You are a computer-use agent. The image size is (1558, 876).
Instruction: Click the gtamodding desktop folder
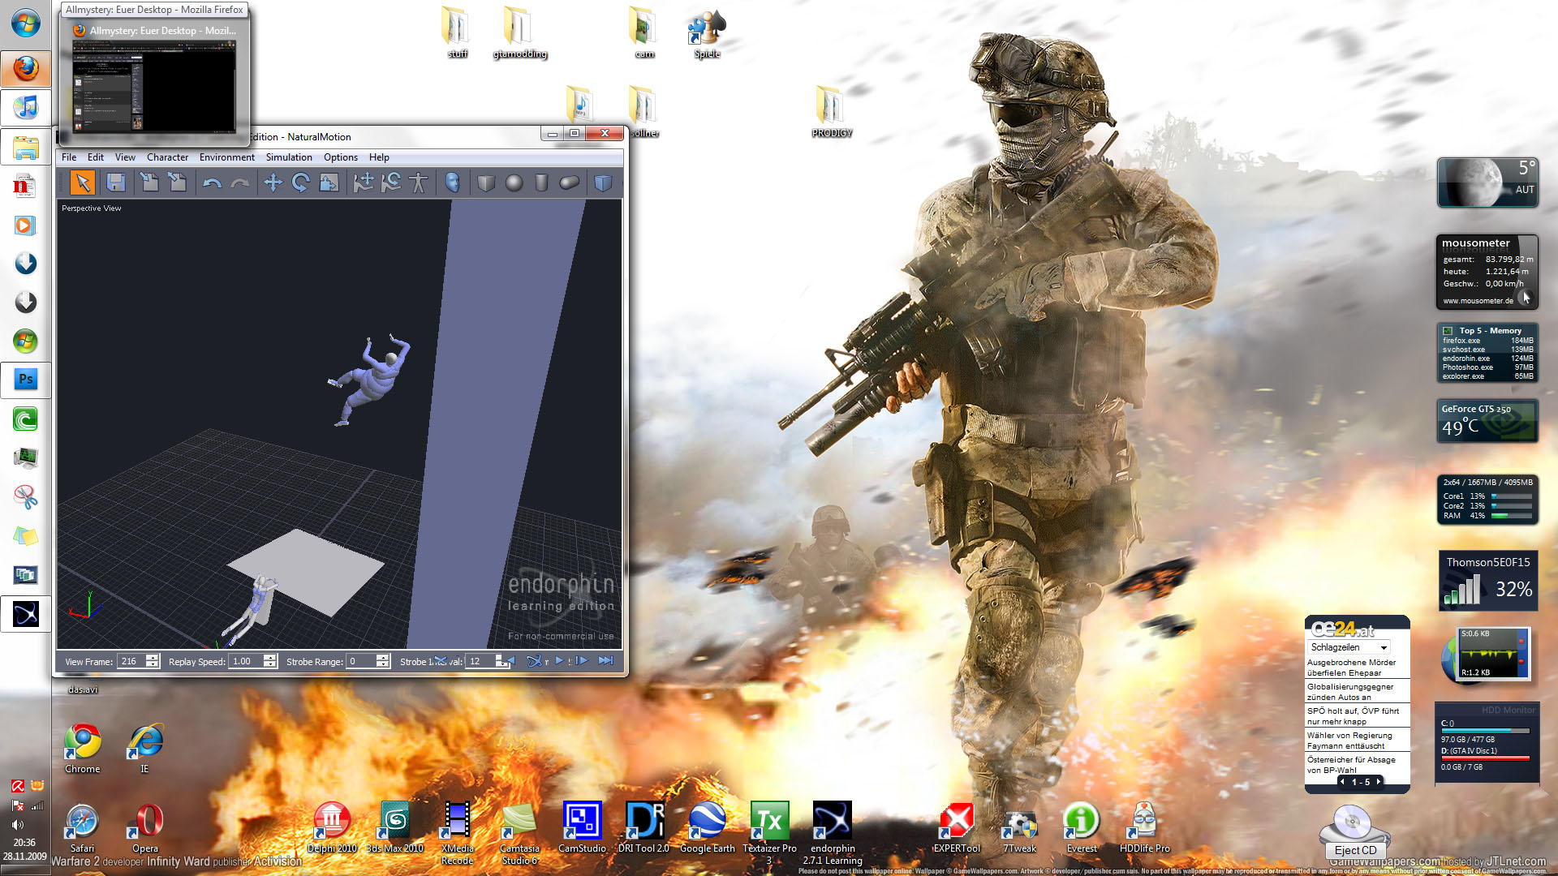[x=519, y=33]
